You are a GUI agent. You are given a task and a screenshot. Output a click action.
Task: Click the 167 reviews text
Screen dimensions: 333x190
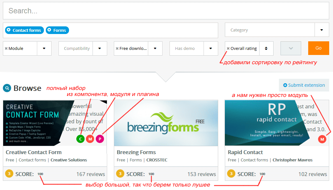pyautogui.click(x=91, y=174)
